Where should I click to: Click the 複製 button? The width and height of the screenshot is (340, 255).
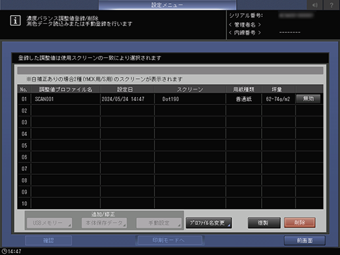264,223
